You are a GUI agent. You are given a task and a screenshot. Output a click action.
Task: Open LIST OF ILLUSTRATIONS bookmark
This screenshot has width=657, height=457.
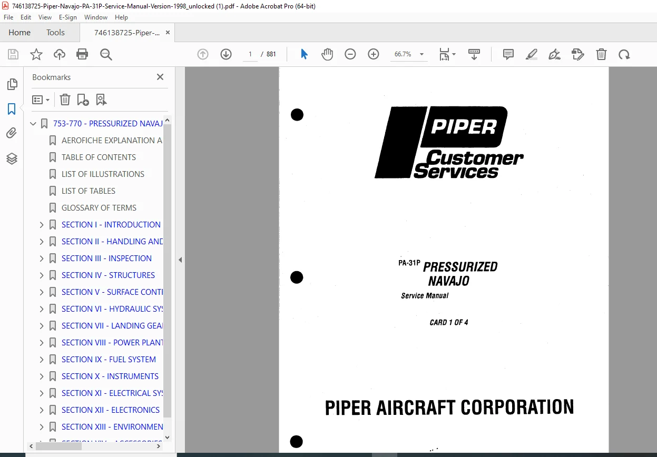tap(103, 174)
